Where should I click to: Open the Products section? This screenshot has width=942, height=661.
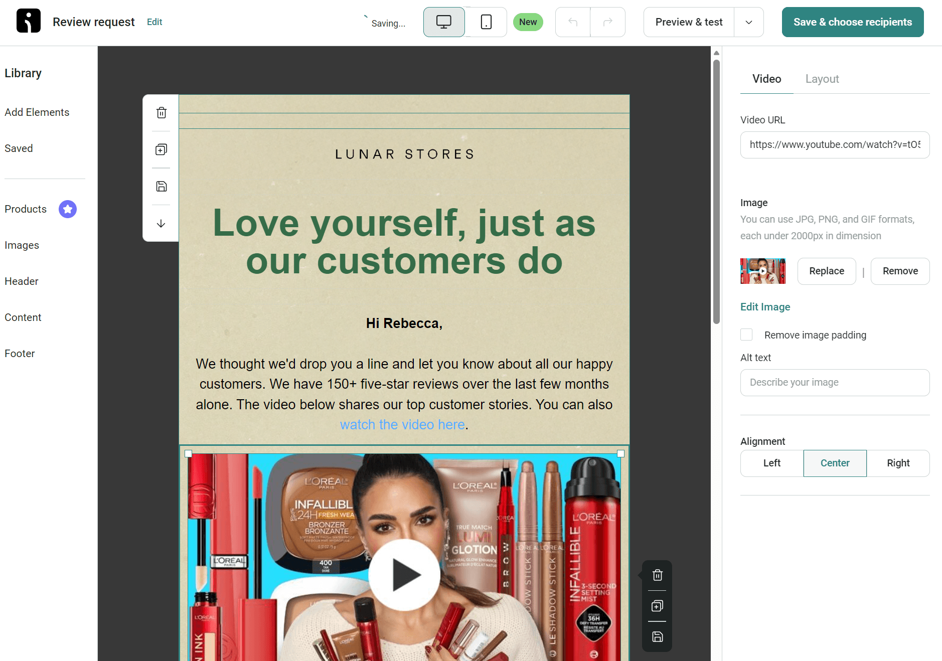[x=26, y=209]
